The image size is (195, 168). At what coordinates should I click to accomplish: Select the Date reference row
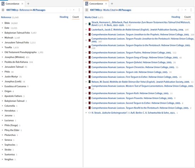click(x=11, y=28)
